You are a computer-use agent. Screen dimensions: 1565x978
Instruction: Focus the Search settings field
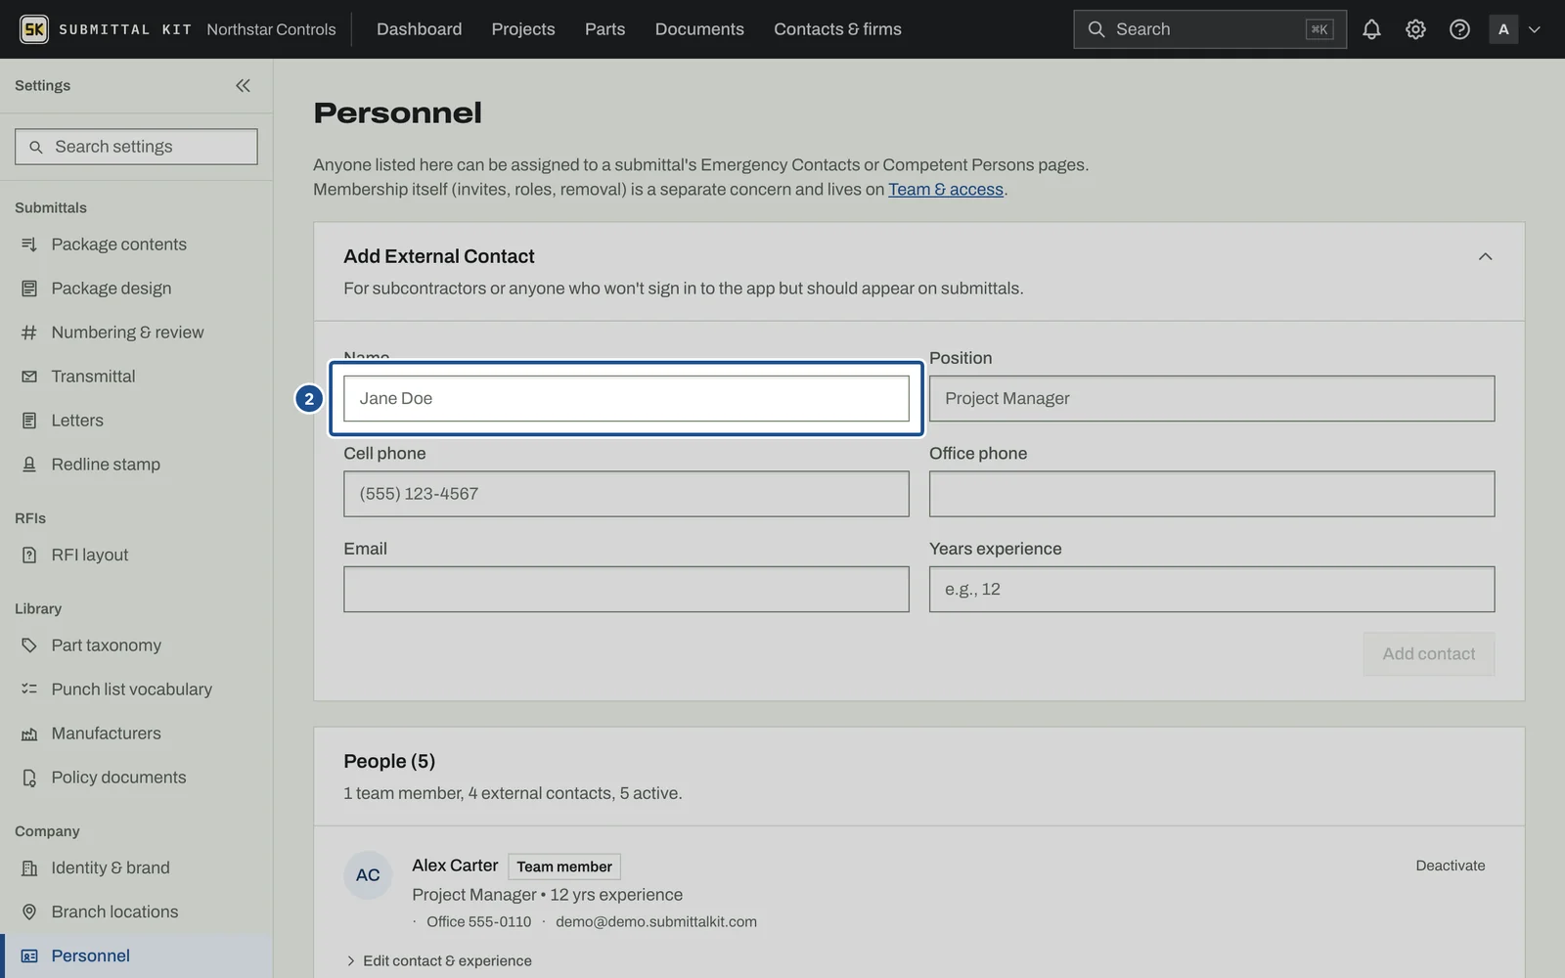(x=136, y=147)
